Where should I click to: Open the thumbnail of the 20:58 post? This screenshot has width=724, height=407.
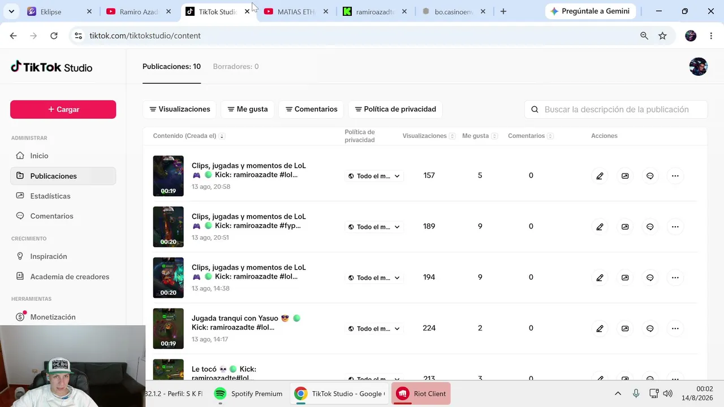point(168,176)
